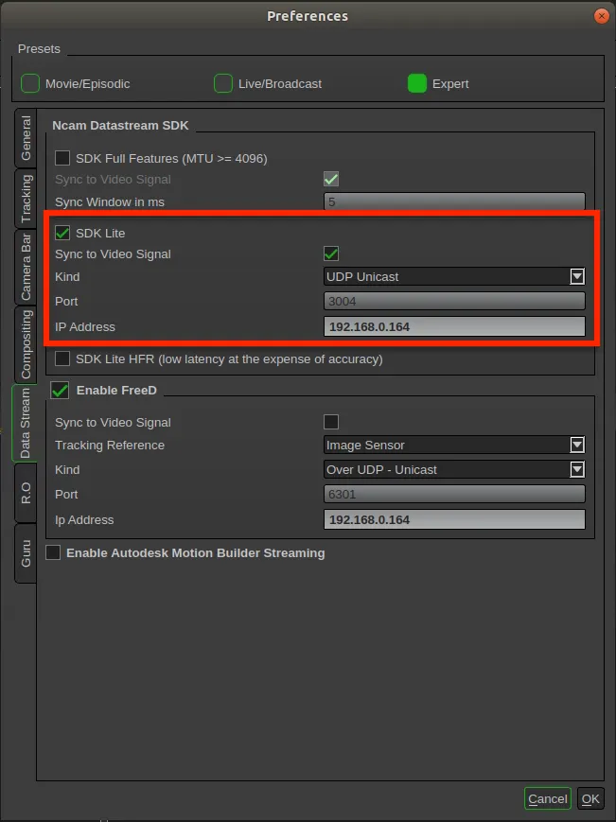This screenshot has height=822, width=616.
Task: Open the R.O tab
Action: coord(26,493)
